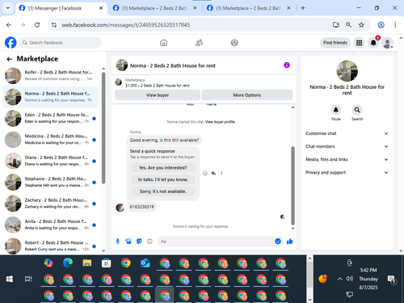Open the Friends icon in the top bar
The width and height of the screenshot is (404, 303).
click(199, 43)
